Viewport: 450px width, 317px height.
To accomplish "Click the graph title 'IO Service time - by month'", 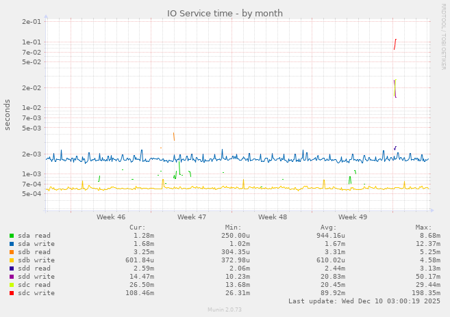I will click(225, 13).
